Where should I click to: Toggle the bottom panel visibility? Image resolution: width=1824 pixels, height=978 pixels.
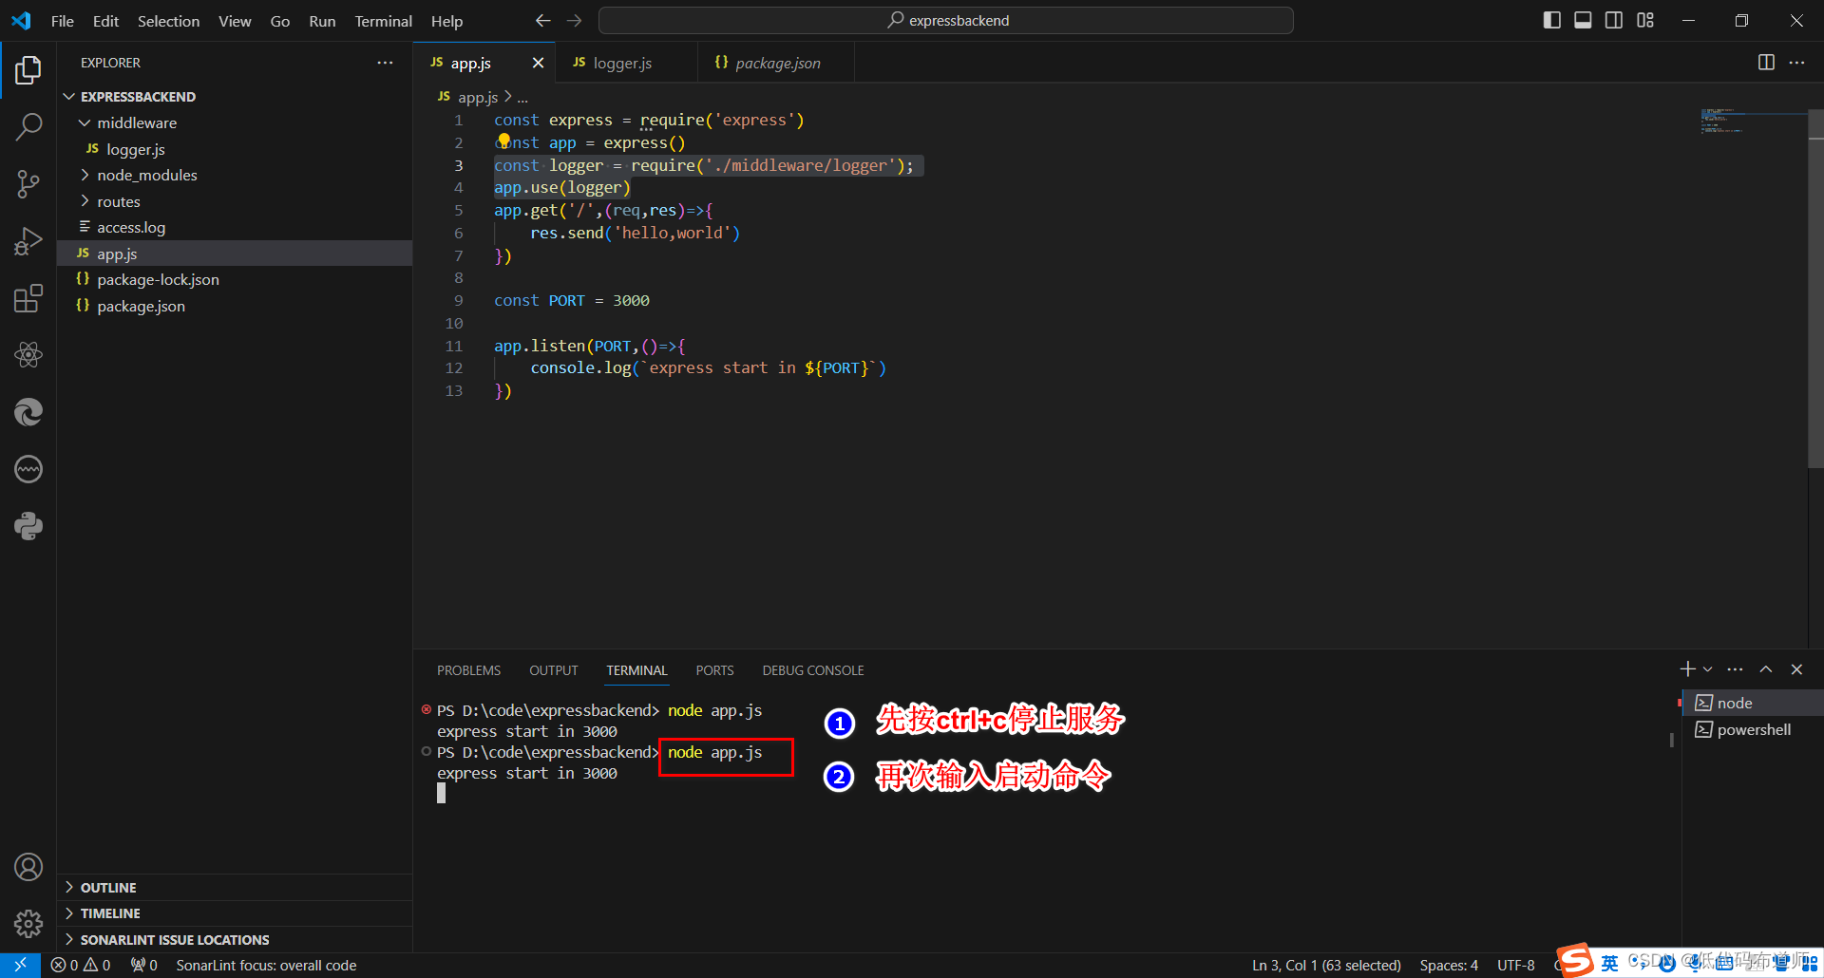point(1583,20)
